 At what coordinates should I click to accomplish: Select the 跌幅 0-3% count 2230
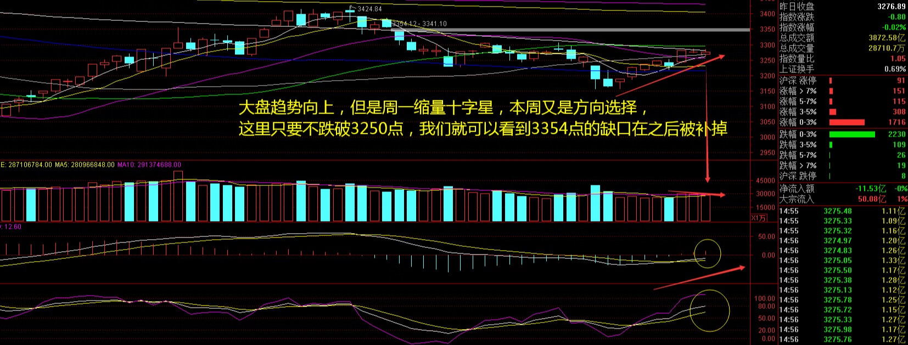pos(897,134)
